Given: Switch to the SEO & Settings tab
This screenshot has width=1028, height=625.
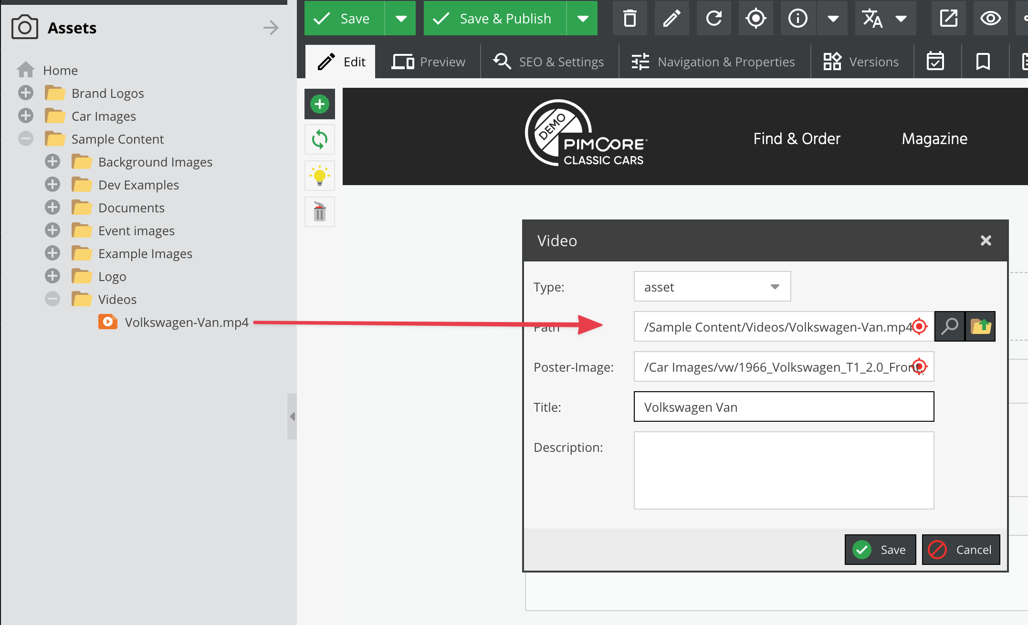Looking at the screenshot, I should click(x=549, y=62).
